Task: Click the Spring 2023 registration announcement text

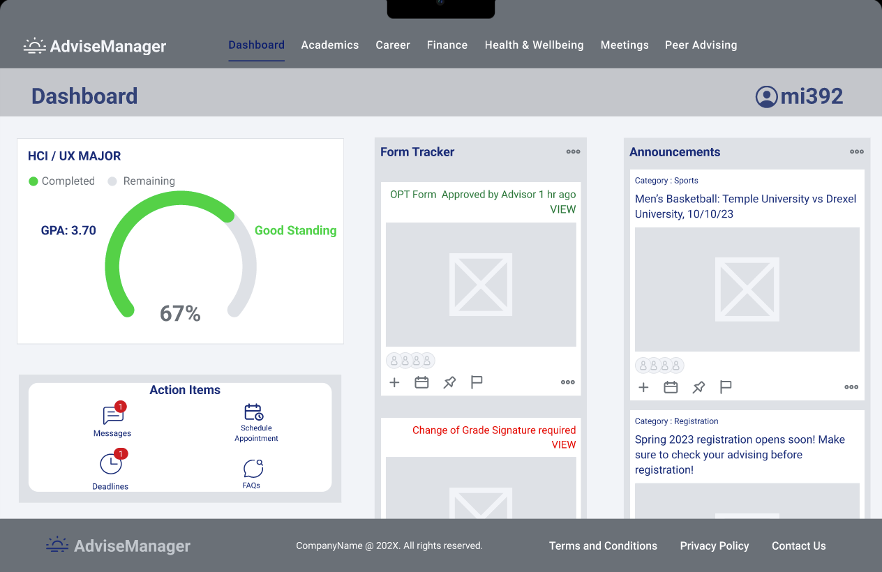Action: [740, 455]
